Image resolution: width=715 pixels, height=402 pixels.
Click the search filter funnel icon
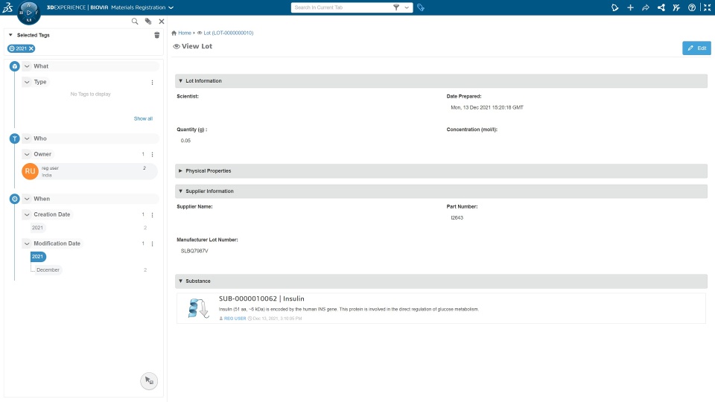pos(396,7)
